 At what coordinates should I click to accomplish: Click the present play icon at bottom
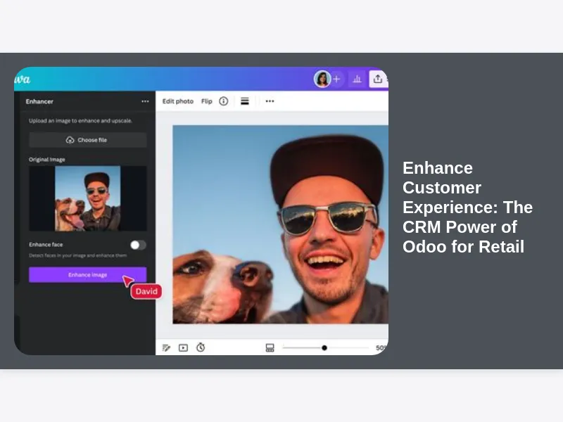tap(183, 347)
